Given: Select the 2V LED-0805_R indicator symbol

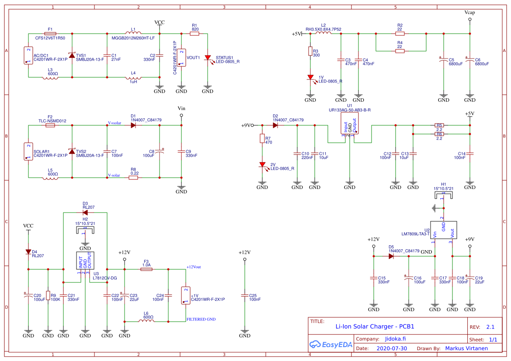Looking at the screenshot, I should [x=263, y=165].
